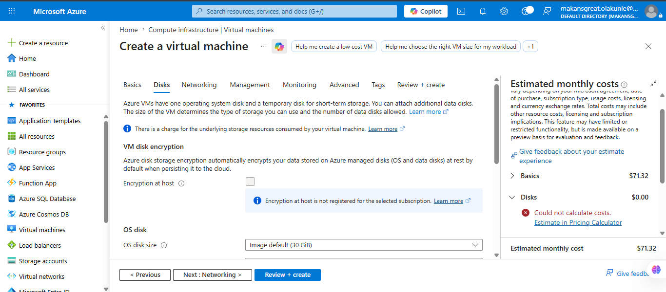Click the Create a resource plus icon

point(12,43)
